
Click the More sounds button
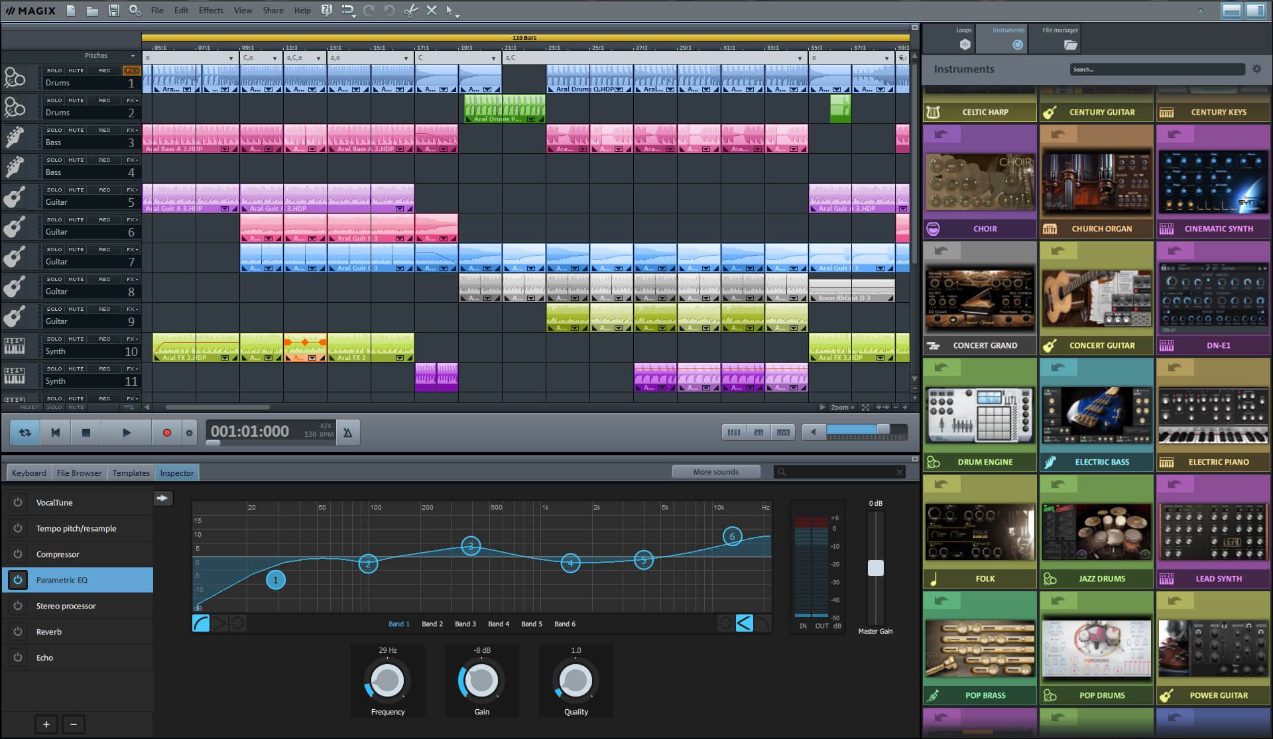pyautogui.click(x=713, y=471)
